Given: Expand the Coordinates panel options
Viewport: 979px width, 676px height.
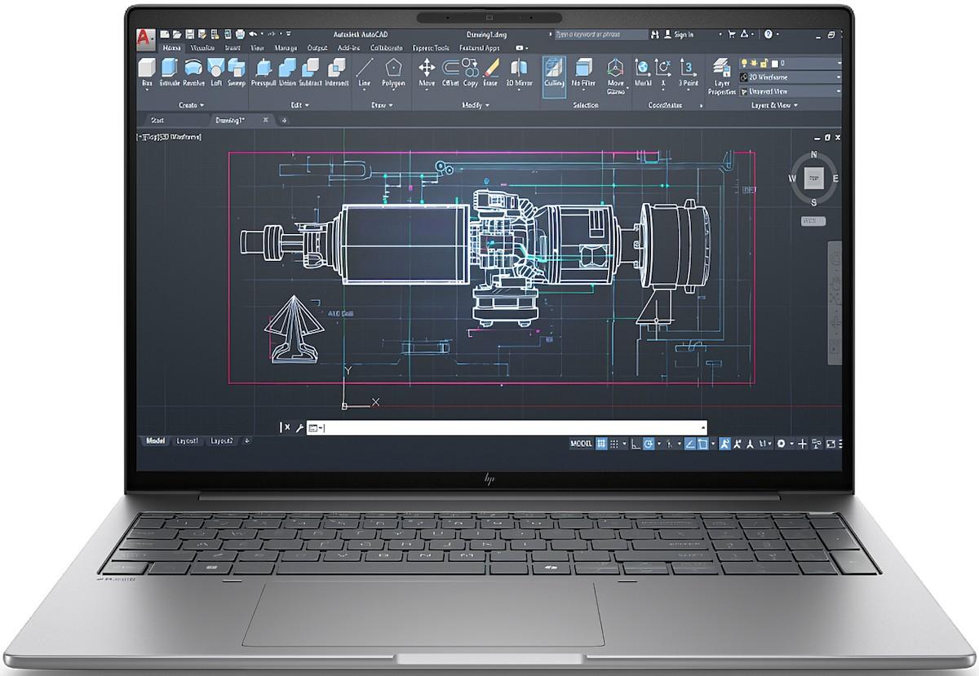Looking at the screenshot, I should click(700, 104).
